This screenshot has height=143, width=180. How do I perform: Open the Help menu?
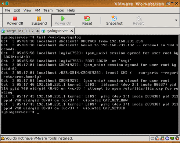click(x=71, y=10)
